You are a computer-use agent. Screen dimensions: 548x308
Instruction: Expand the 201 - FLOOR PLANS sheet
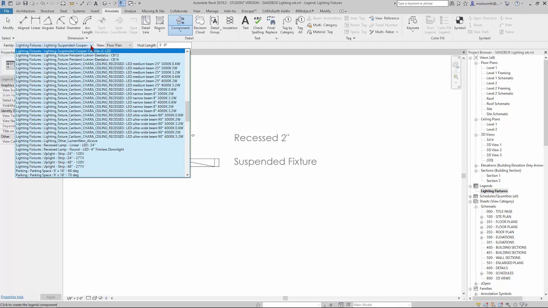point(482,222)
